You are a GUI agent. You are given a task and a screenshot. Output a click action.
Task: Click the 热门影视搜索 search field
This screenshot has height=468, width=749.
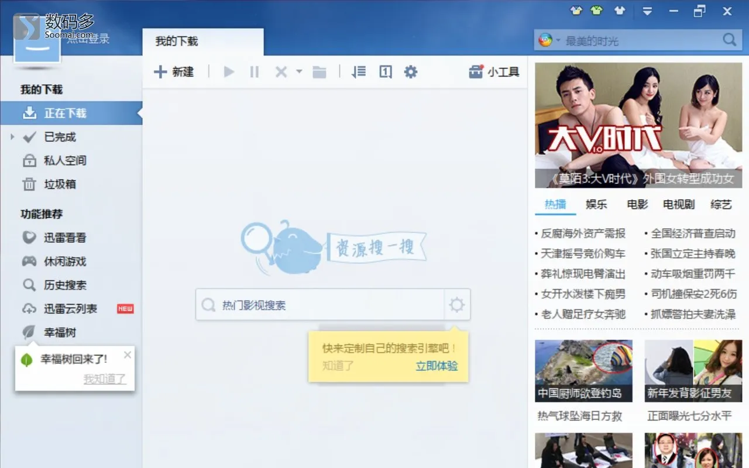coord(320,305)
